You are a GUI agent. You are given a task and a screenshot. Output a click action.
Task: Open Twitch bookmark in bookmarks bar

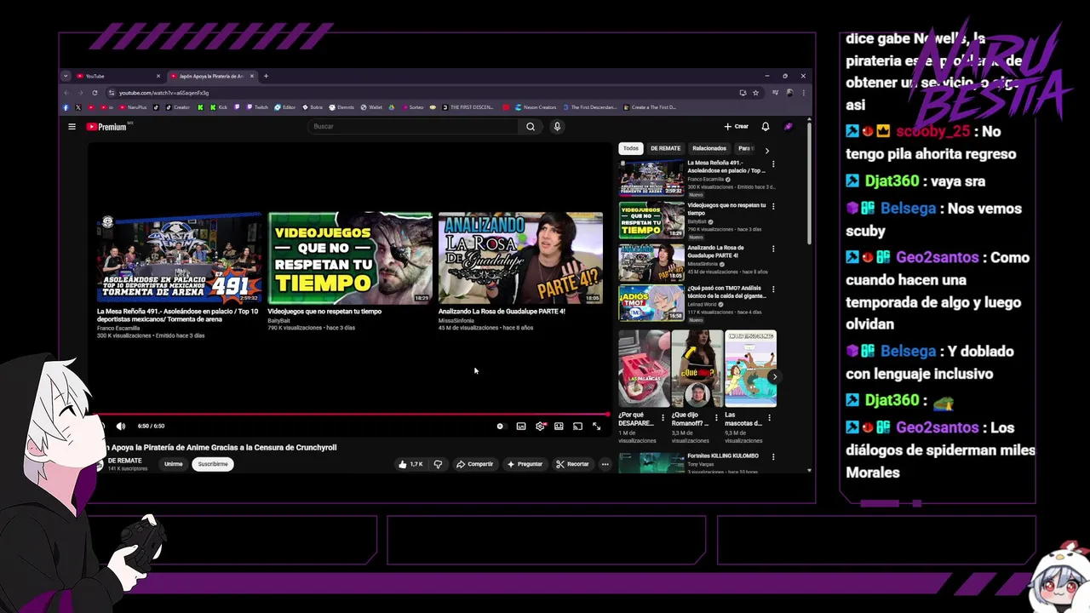(x=257, y=107)
